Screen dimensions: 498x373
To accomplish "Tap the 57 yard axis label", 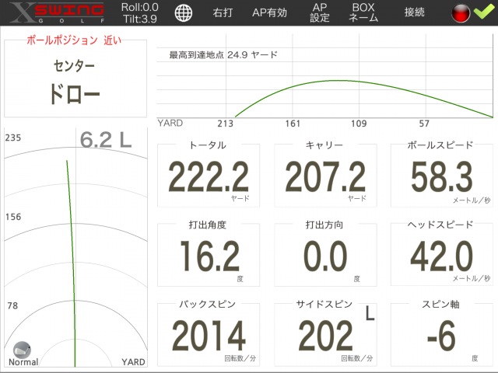I will [424, 124].
